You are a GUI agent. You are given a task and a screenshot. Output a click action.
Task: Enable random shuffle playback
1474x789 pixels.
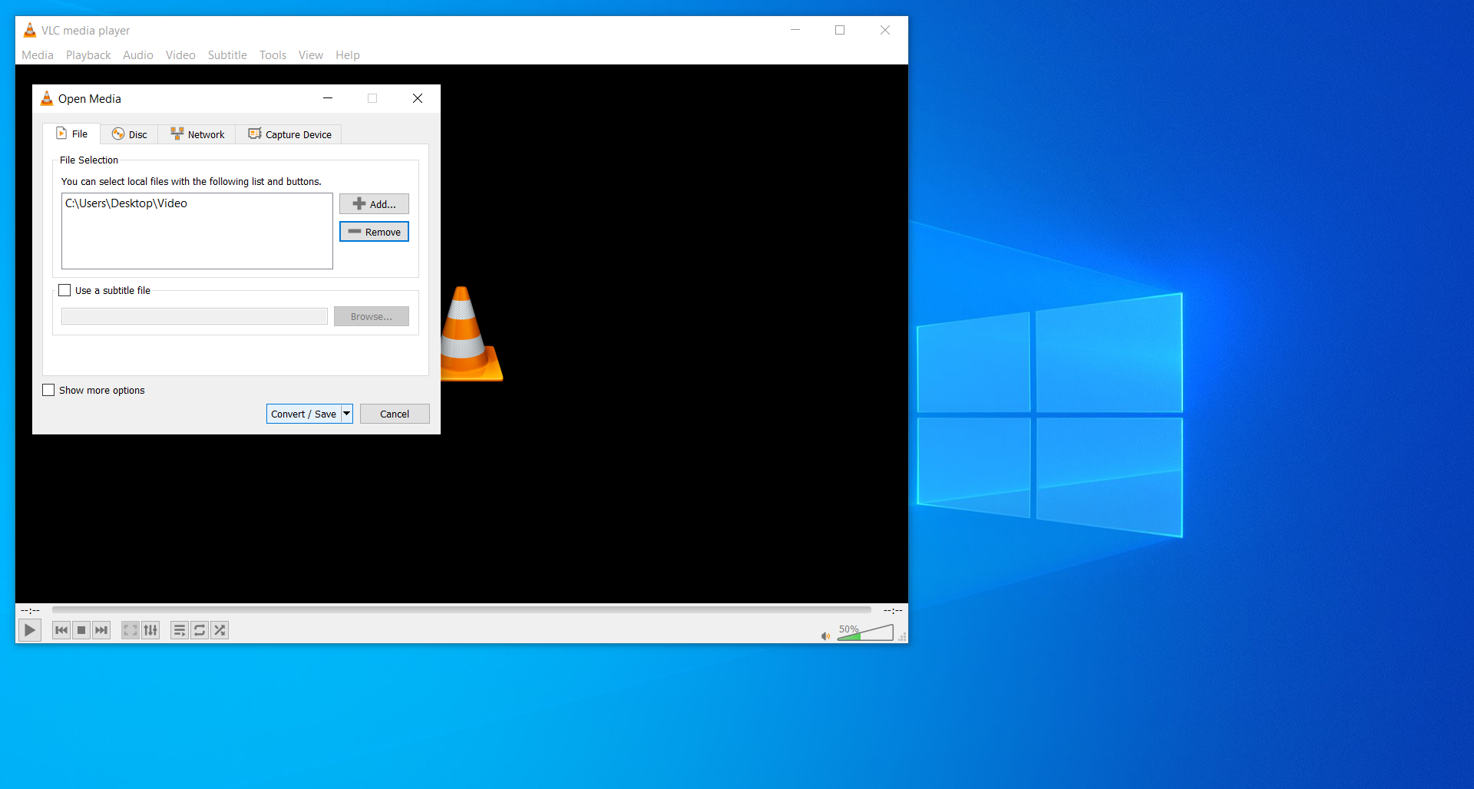click(x=220, y=630)
